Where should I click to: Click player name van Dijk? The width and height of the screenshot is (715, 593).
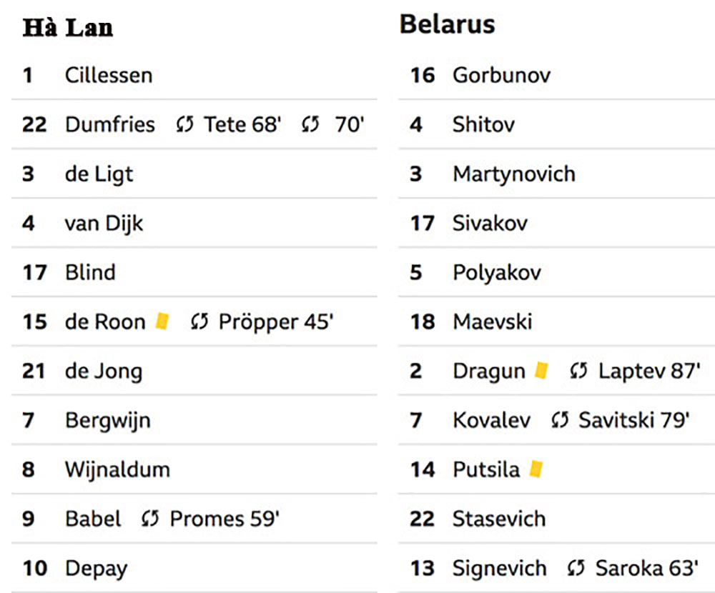click(x=104, y=223)
